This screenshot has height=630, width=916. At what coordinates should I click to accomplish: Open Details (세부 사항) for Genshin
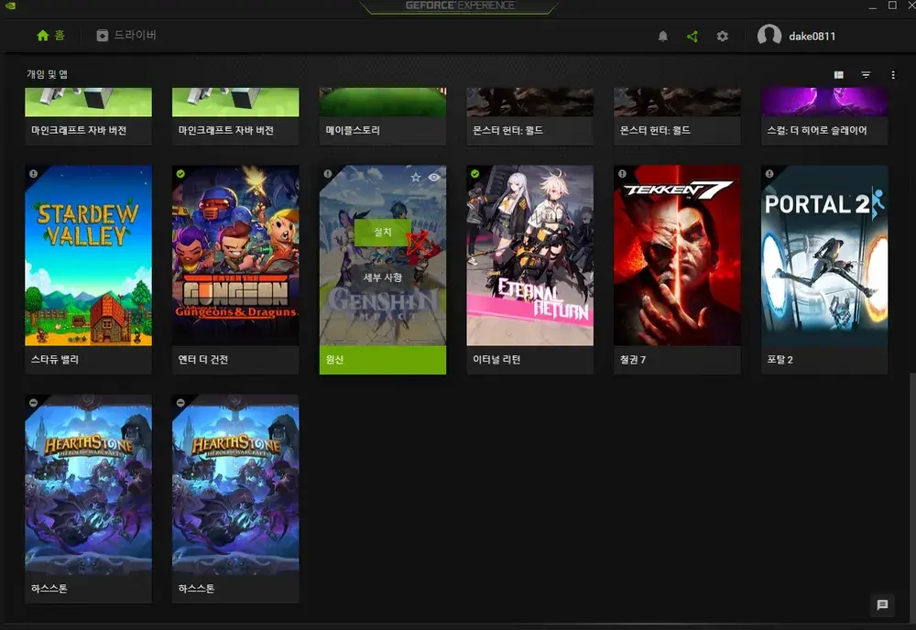click(382, 277)
